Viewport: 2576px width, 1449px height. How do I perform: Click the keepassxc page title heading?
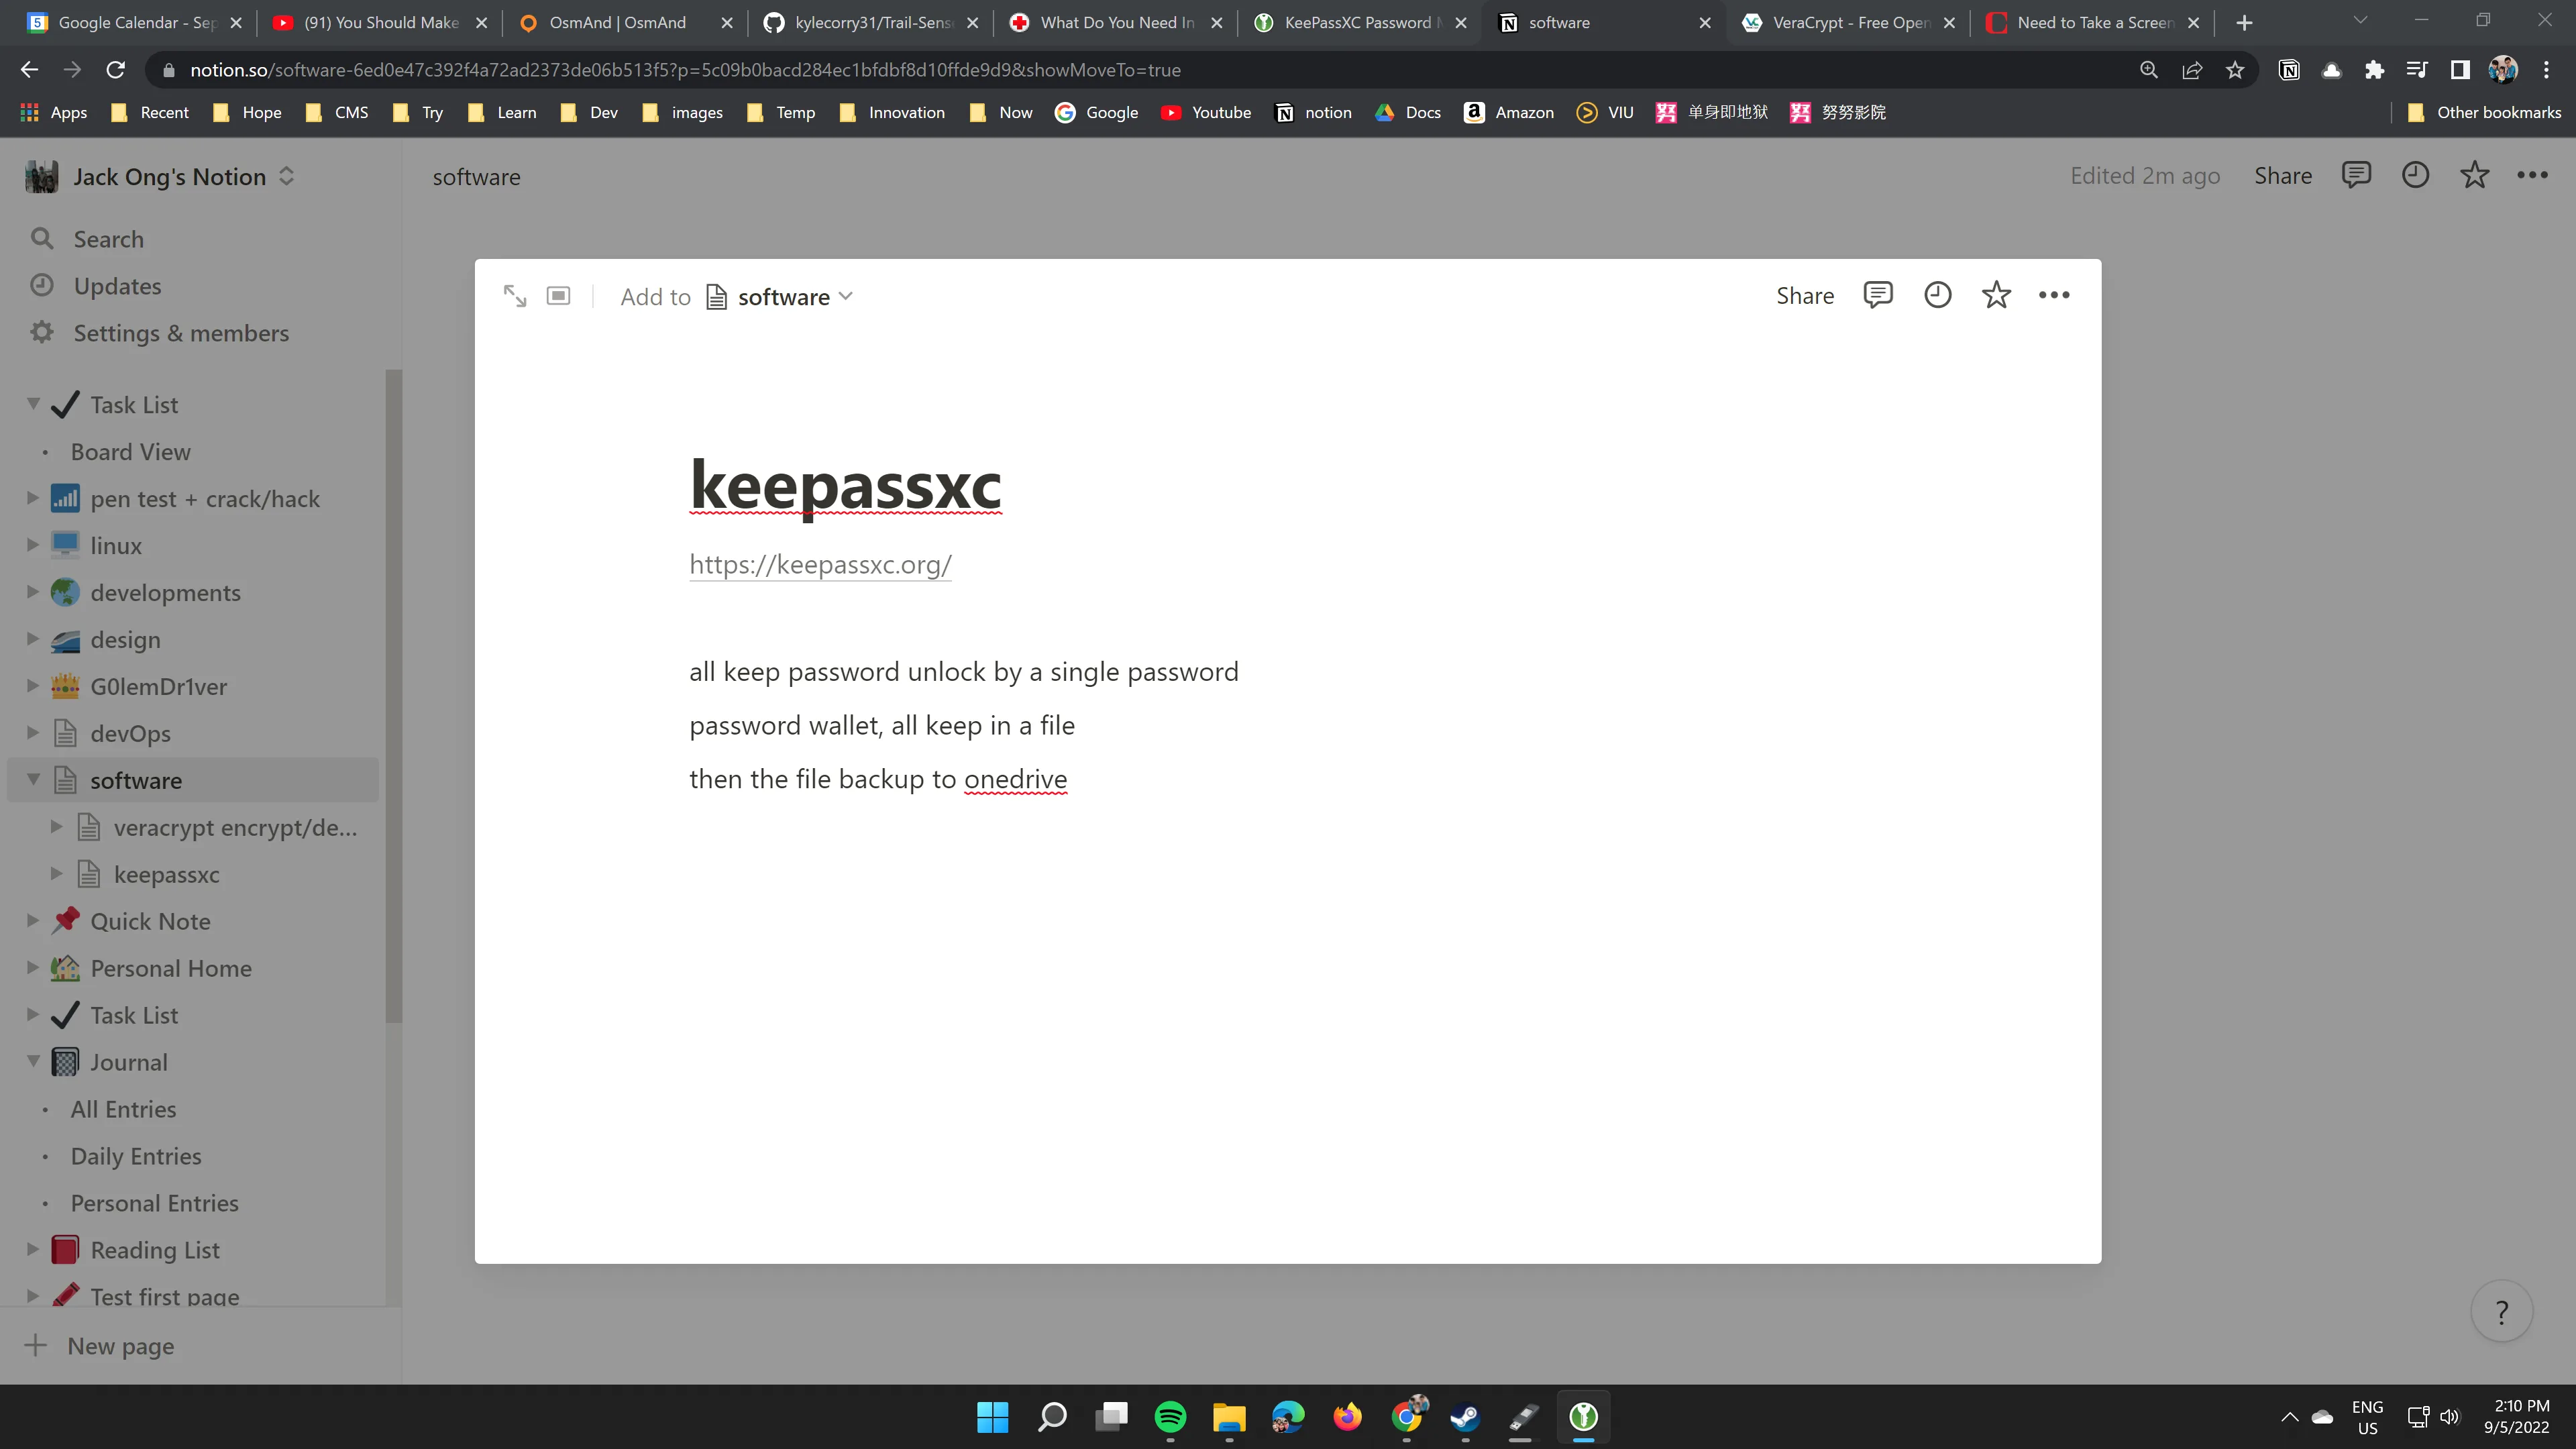pyautogui.click(x=845, y=486)
